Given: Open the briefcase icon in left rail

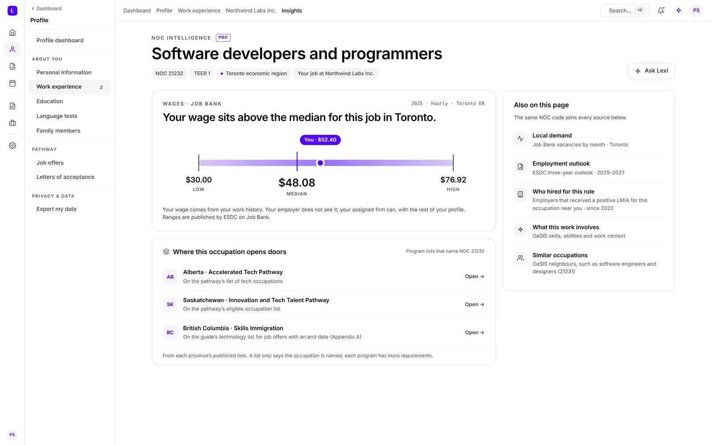Looking at the screenshot, I should coord(12,123).
